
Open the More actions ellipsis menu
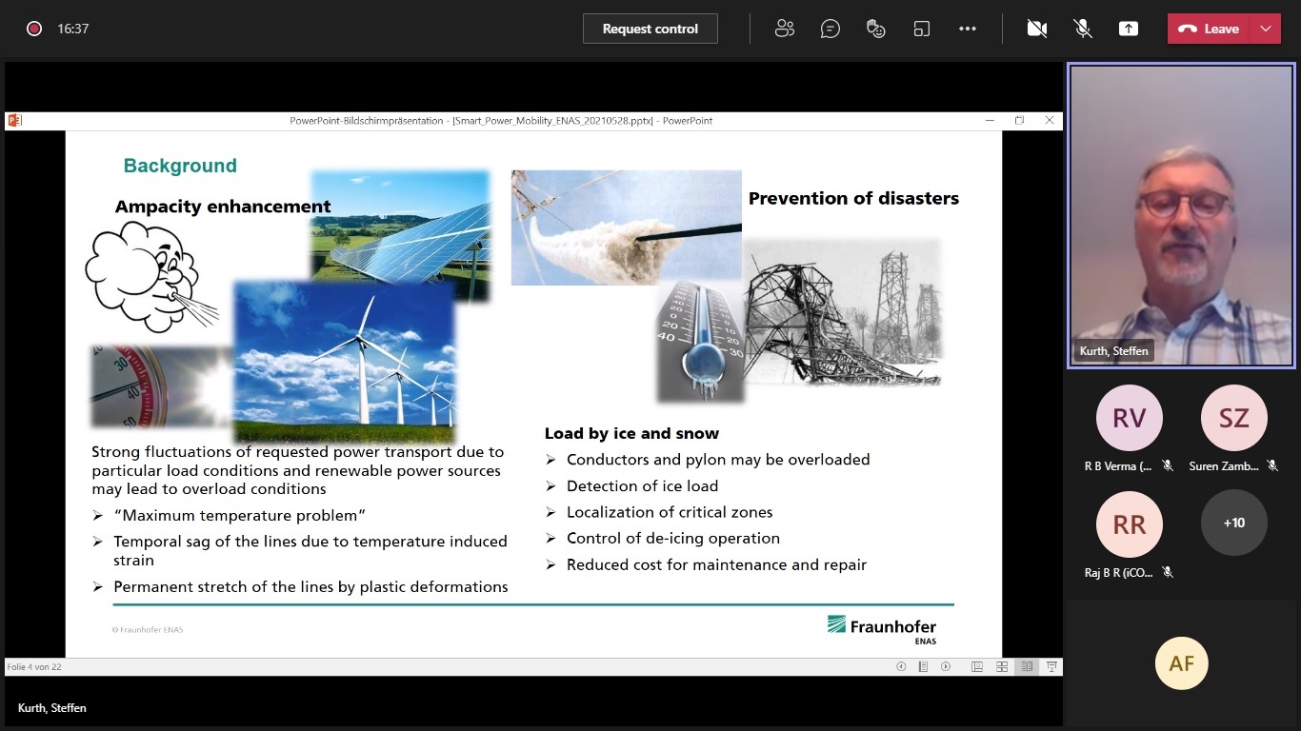968,29
